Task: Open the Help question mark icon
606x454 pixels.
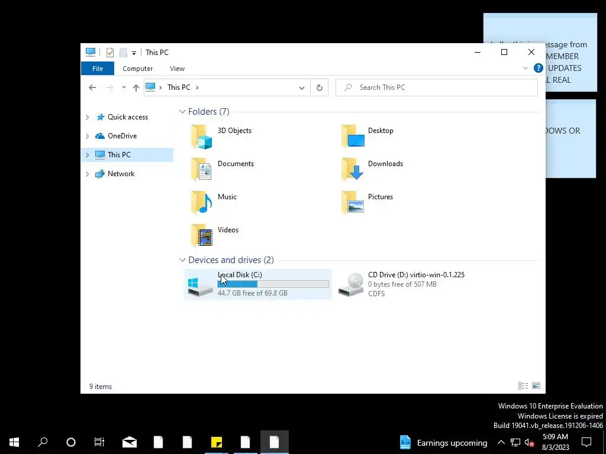Action: pos(539,69)
